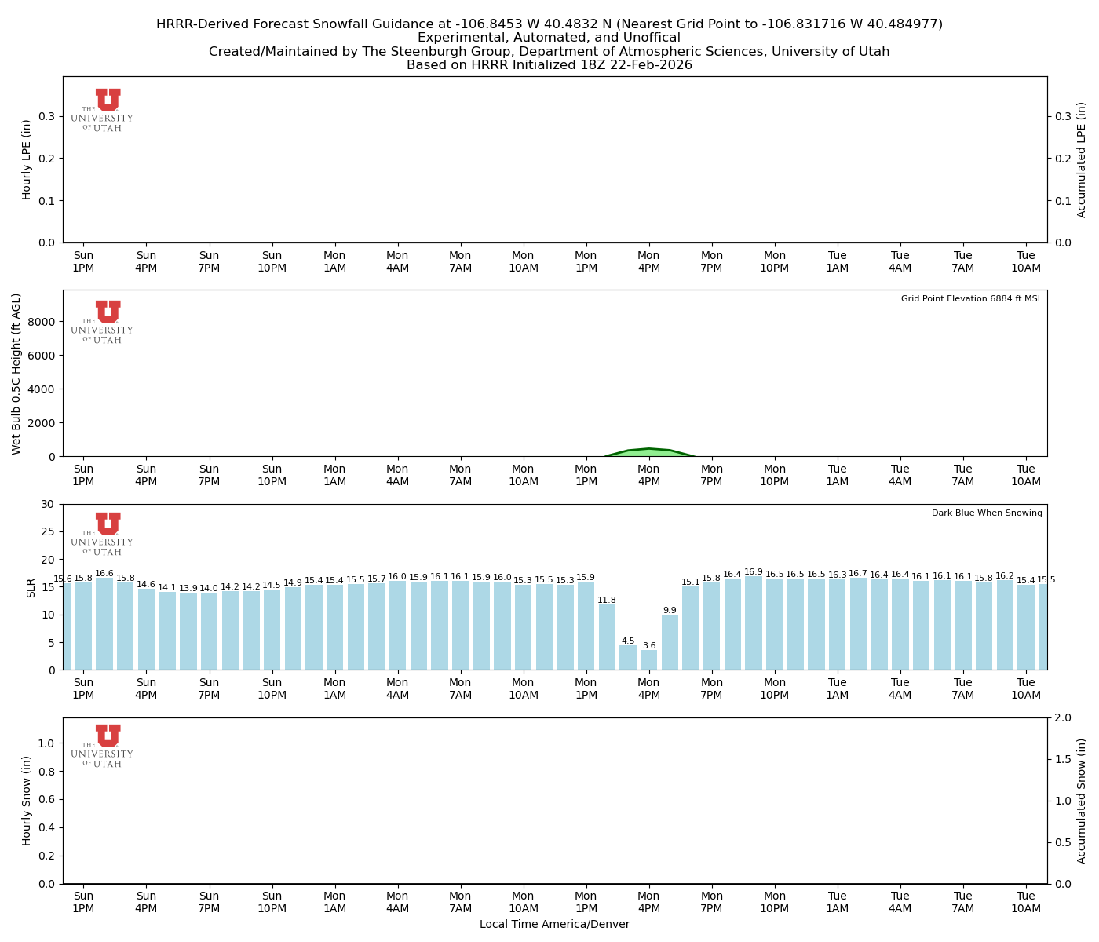
Task: Click the SLR bar with value 4.5
Action: [628, 658]
